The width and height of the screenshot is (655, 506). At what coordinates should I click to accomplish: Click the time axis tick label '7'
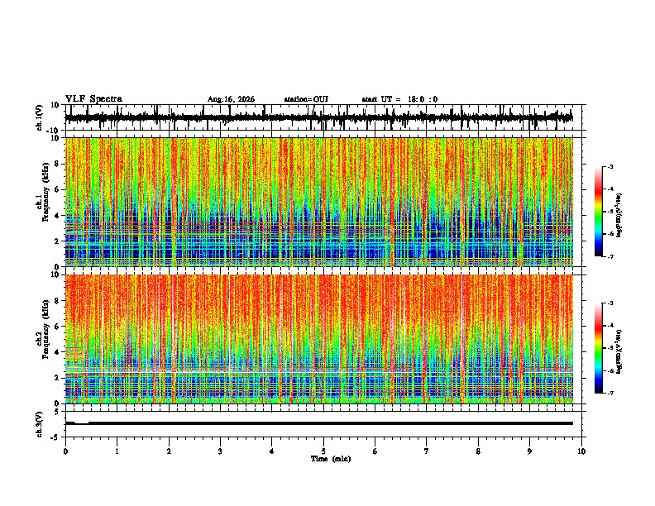[427, 451]
